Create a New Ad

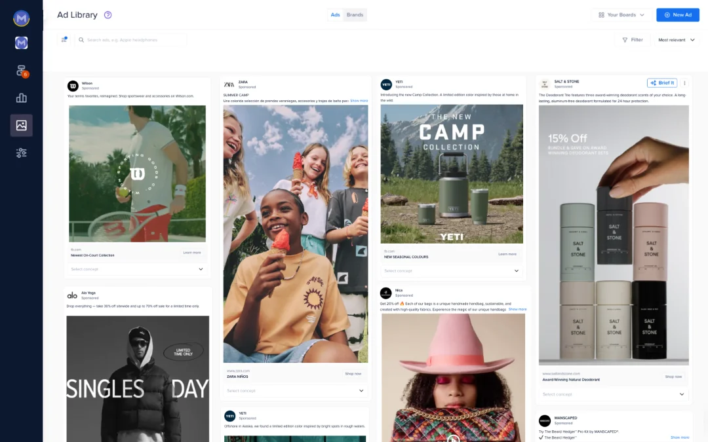(x=678, y=15)
